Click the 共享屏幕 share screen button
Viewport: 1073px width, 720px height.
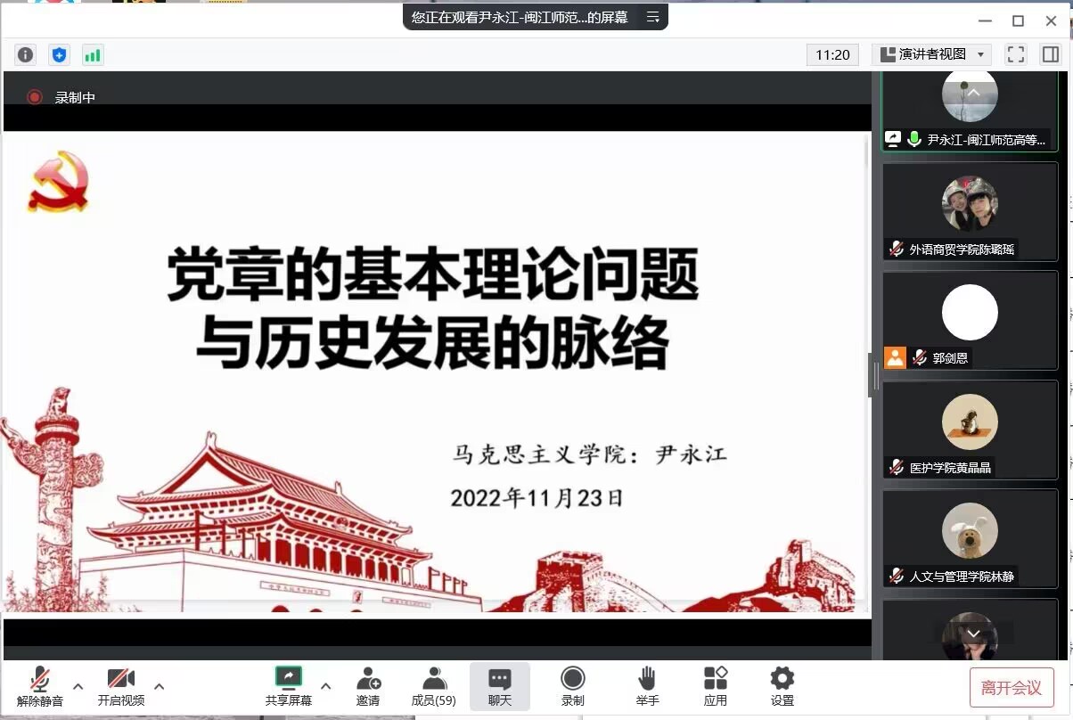(288, 686)
